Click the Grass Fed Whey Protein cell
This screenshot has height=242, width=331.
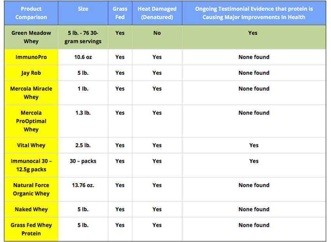tap(31, 229)
